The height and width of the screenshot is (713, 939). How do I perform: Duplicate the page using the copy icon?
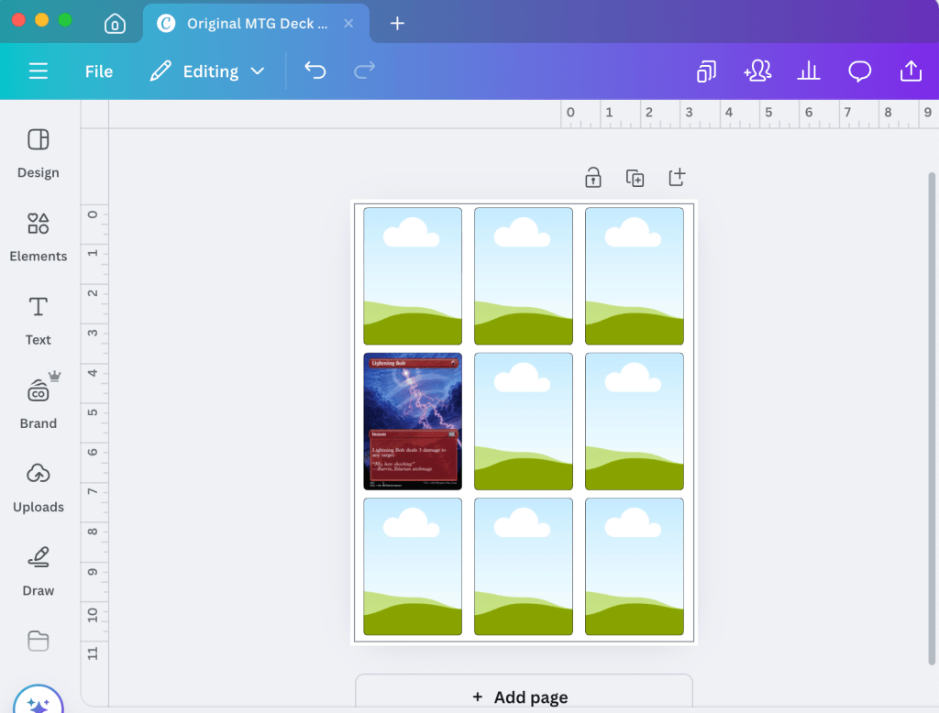(635, 178)
